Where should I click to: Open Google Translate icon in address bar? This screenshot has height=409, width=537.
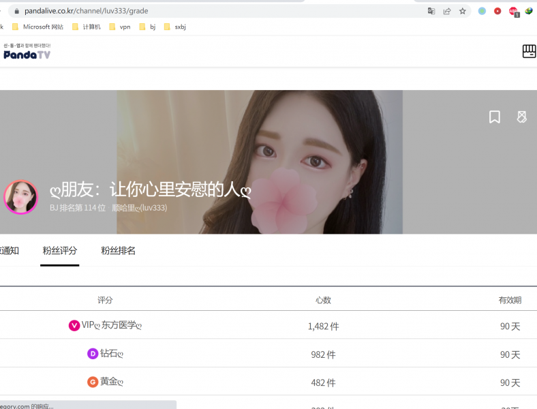tap(431, 11)
